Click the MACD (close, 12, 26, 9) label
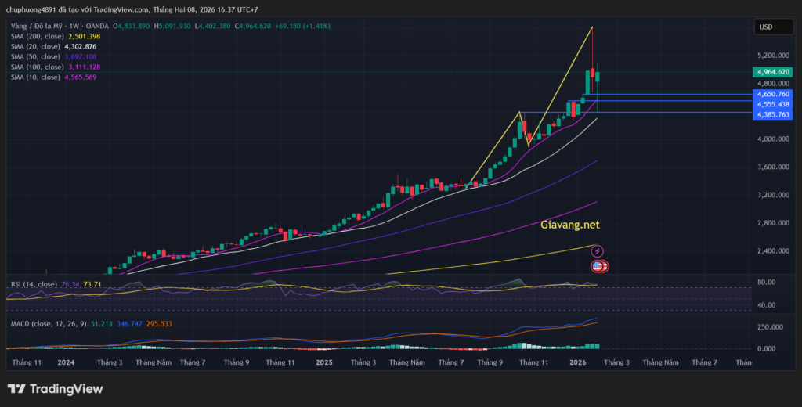The image size is (802, 407). pos(49,322)
